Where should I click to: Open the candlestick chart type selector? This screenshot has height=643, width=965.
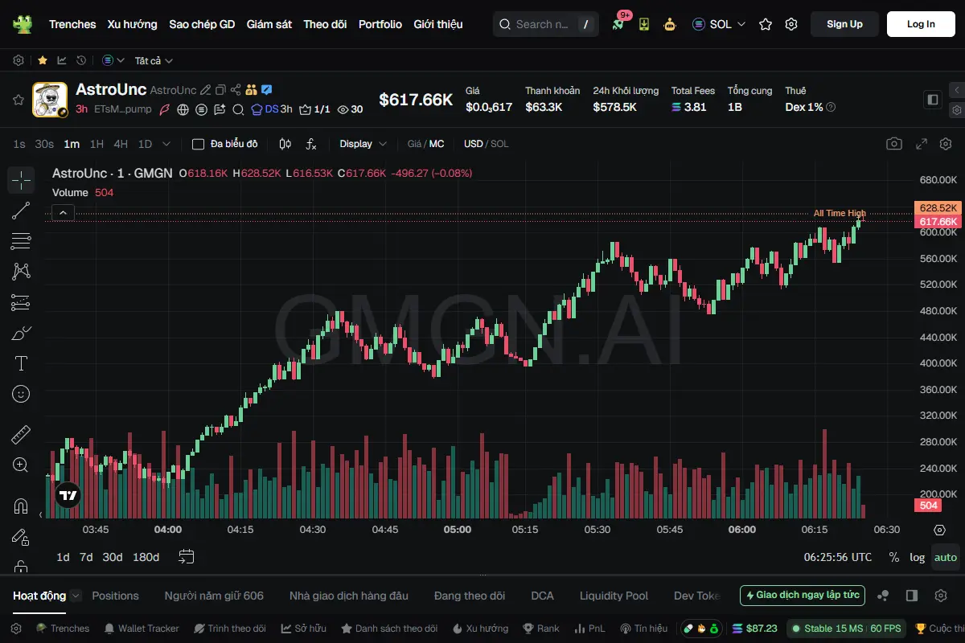(285, 144)
